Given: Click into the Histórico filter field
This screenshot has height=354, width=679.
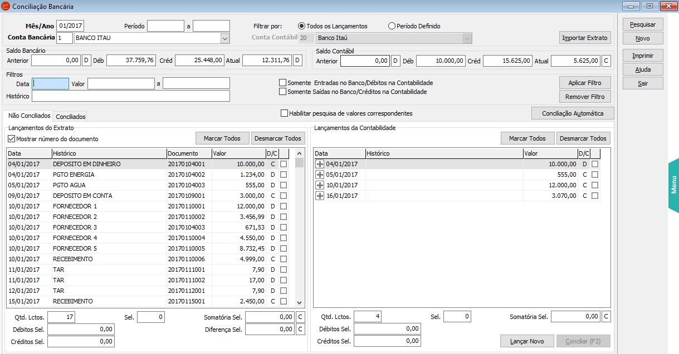Looking at the screenshot, I should 131,96.
